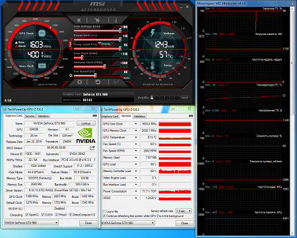Screen dimensions: 297x238
Task: Open the information 'i' icon in Afterburner
Action: click(x=116, y=20)
